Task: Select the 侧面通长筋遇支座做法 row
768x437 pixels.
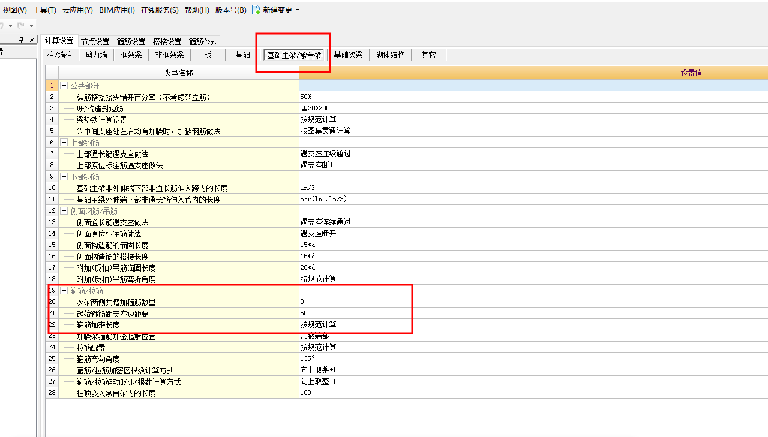Action: pos(407,222)
